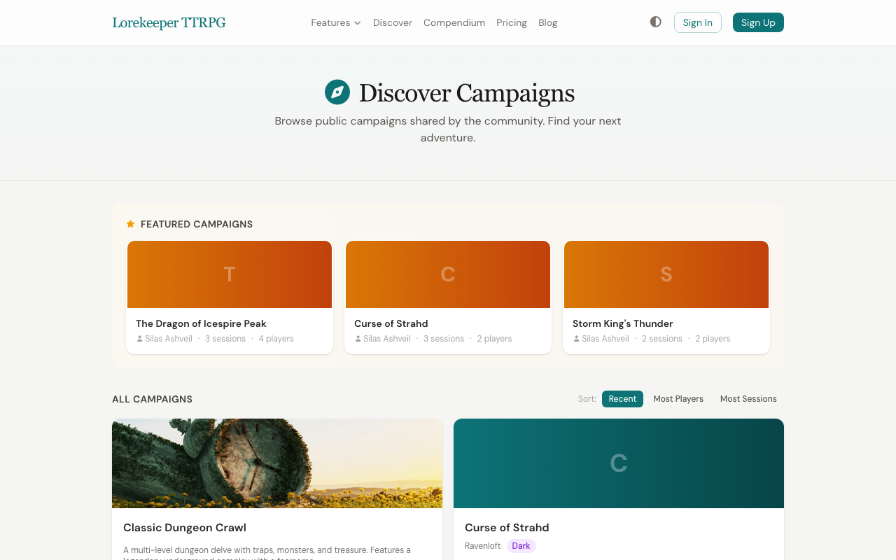Click the Classic Dungeon Crawl cover image
This screenshot has width=896, height=560.
tap(277, 463)
